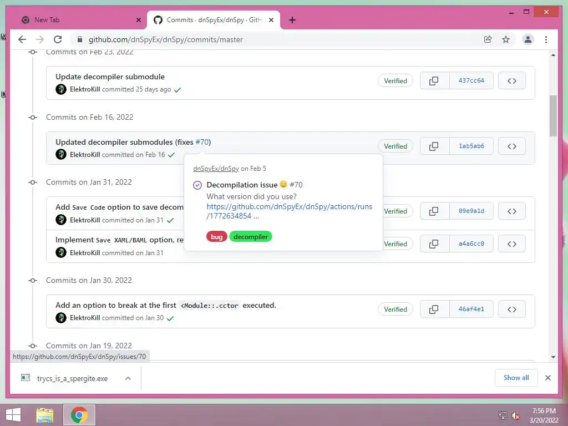568x426 pixels.
Task: Copy full SHA for commit 09e9a1d
Action: pos(434,211)
